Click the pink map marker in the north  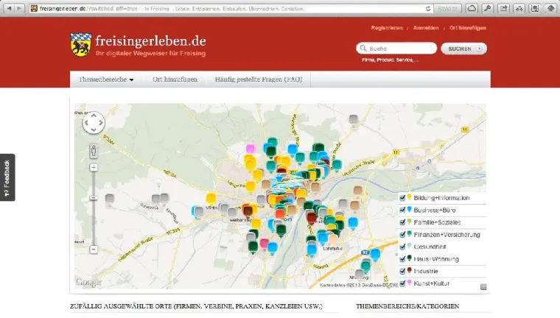251,149
